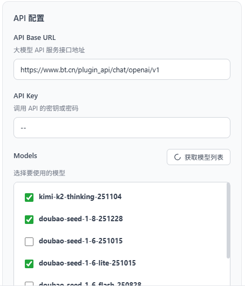This screenshot has height=286, width=245.
Task: Uncheck the kimi-k2-thinking-251104 checkbox
Action: click(29, 198)
